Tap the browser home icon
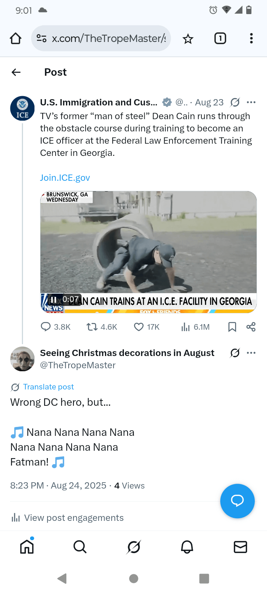267x594 pixels. coord(16,39)
